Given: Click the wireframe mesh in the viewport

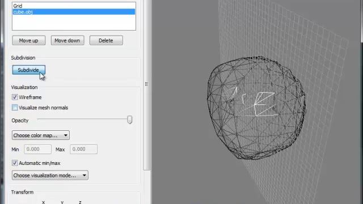Looking at the screenshot, I should [x=256, y=108].
